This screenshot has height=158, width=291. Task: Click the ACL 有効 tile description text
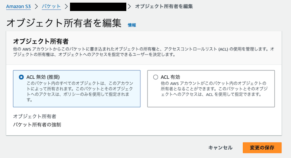(x=214, y=89)
